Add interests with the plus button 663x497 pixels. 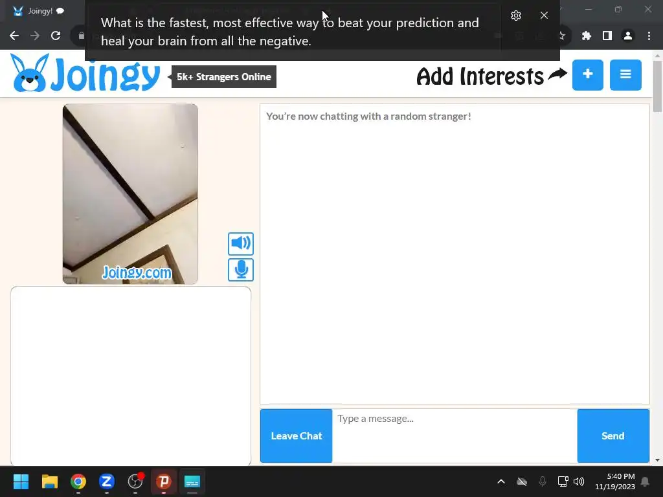pyautogui.click(x=588, y=75)
